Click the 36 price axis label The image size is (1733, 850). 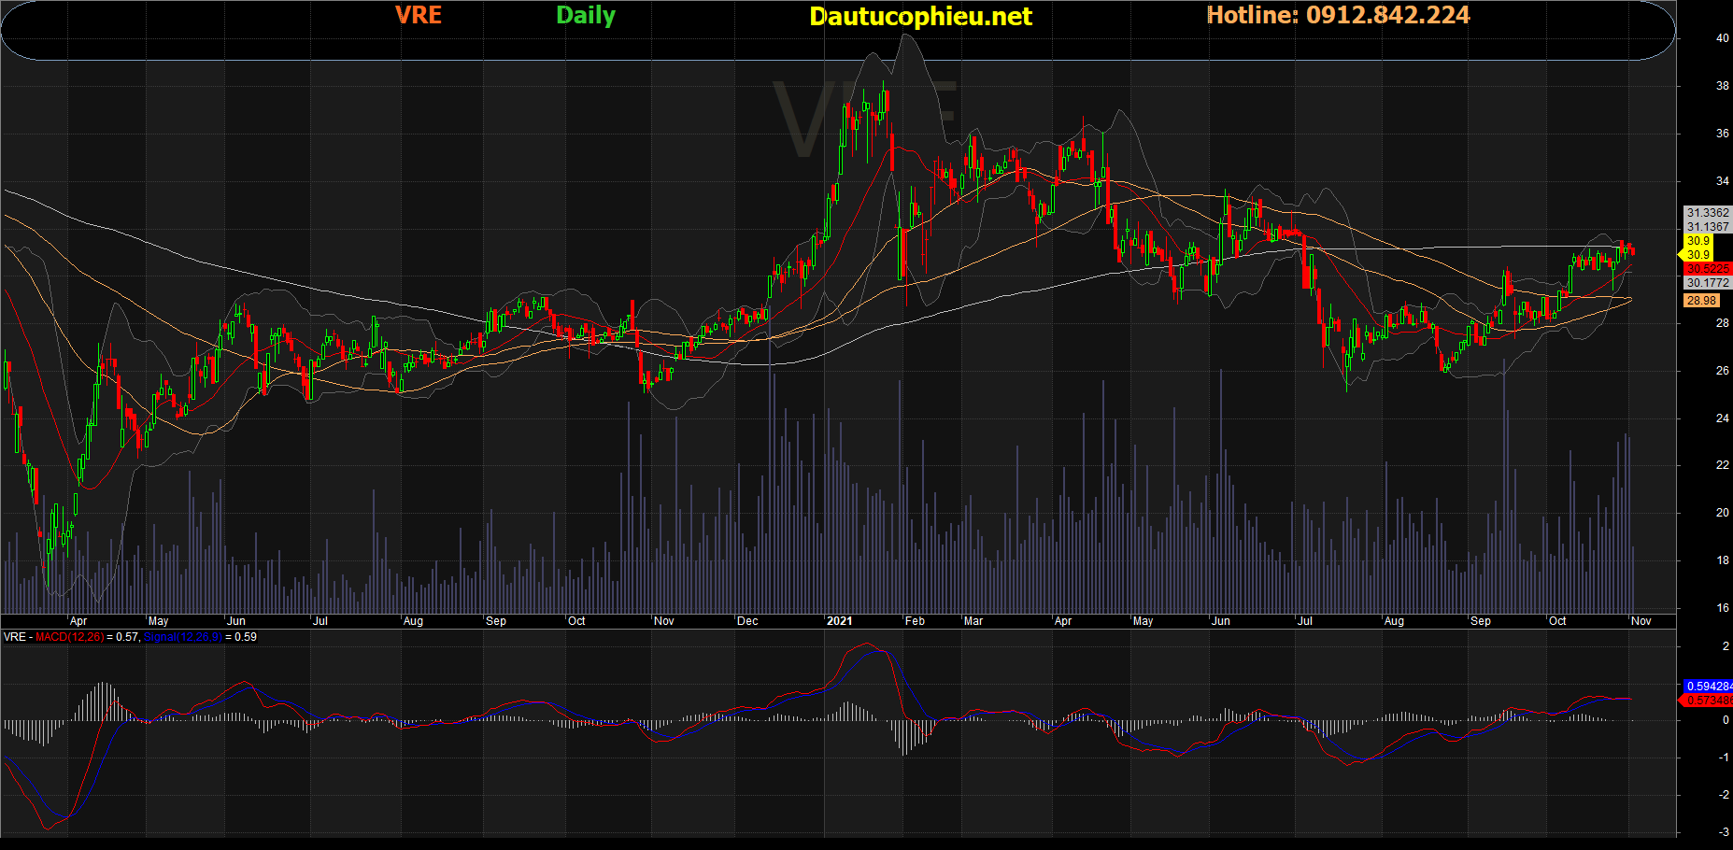1722,134
